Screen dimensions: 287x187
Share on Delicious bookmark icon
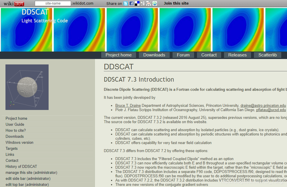tap(137, 3)
